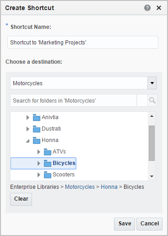Choose the Bicycles folder label

pyautogui.click(x=64, y=163)
